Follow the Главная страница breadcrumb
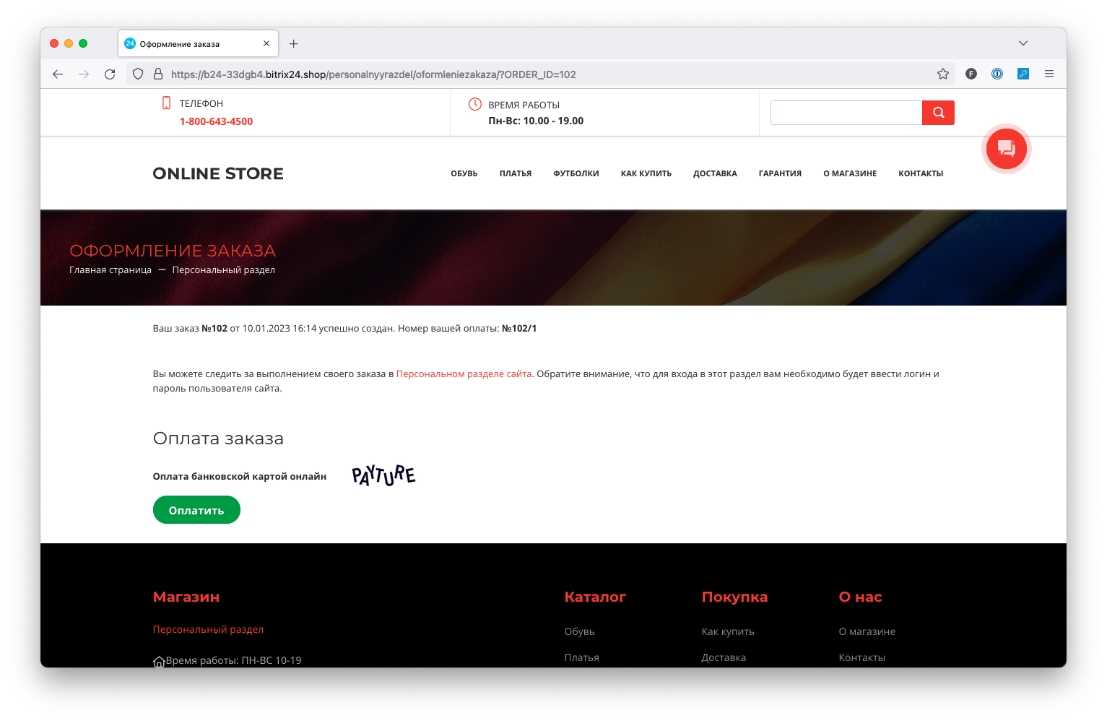Viewport: 1107px width, 721px height. pyautogui.click(x=110, y=269)
